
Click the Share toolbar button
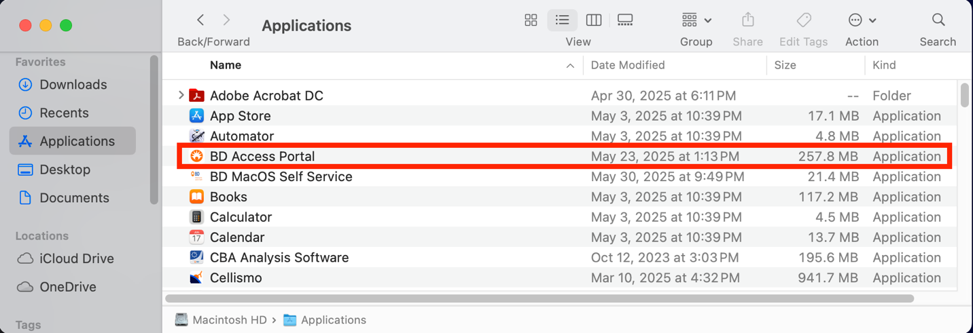pos(747,20)
